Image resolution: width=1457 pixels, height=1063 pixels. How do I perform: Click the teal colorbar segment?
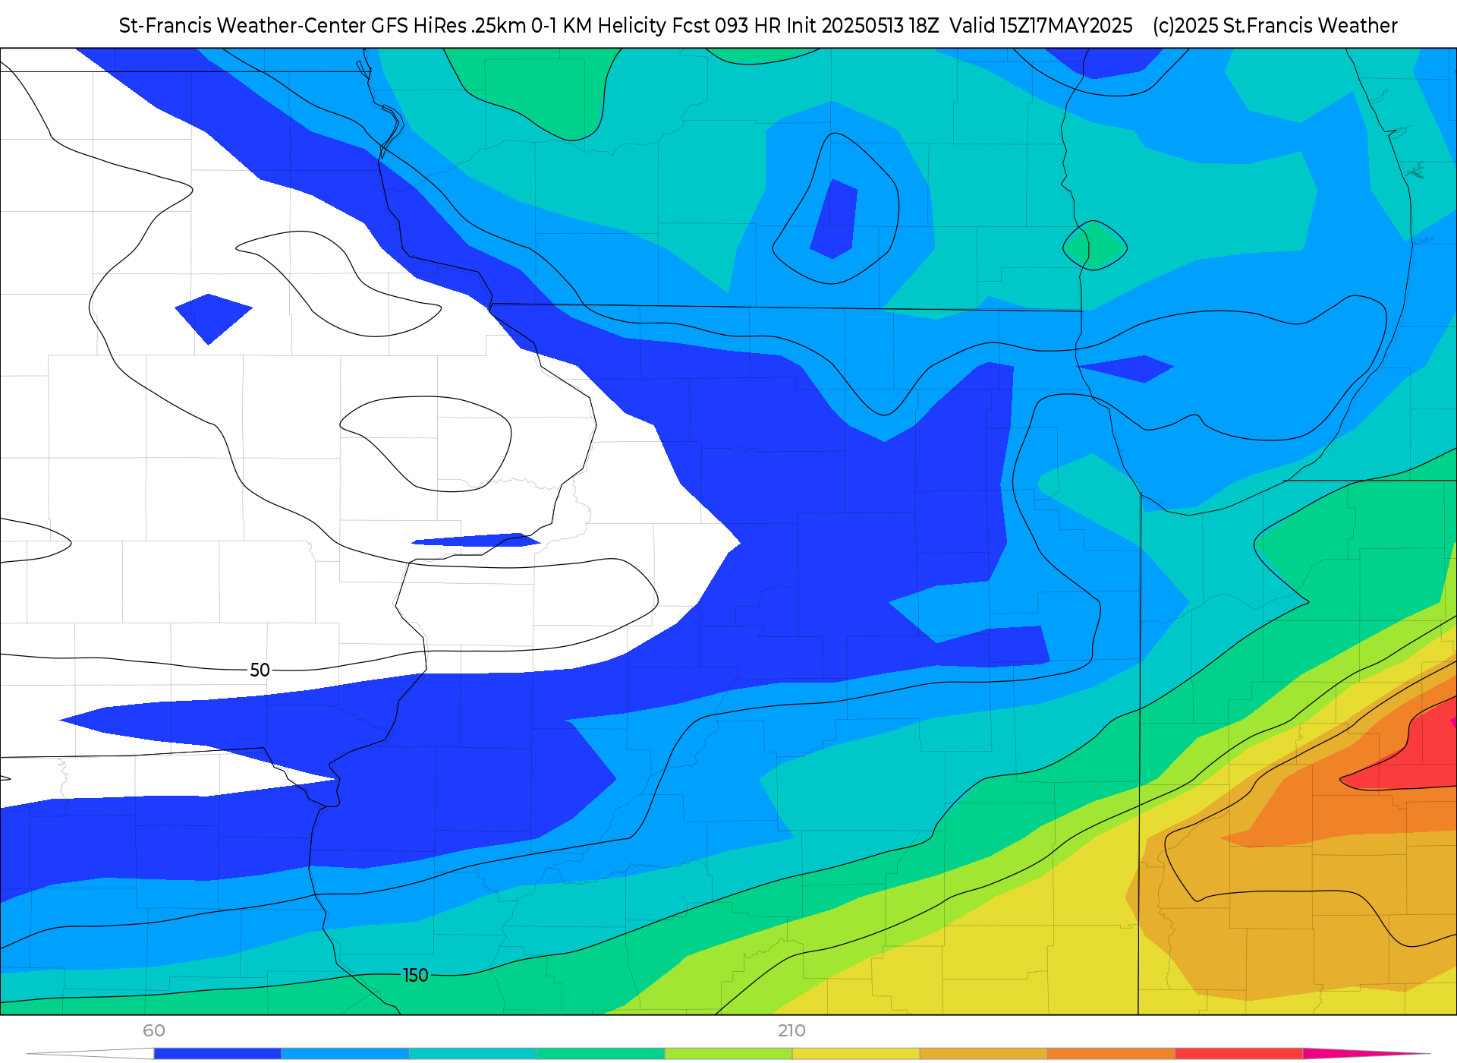pyautogui.click(x=473, y=1054)
